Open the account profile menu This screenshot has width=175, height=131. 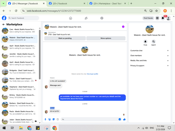(168, 18)
